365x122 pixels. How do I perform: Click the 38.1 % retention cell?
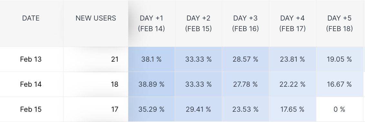(x=152, y=59)
